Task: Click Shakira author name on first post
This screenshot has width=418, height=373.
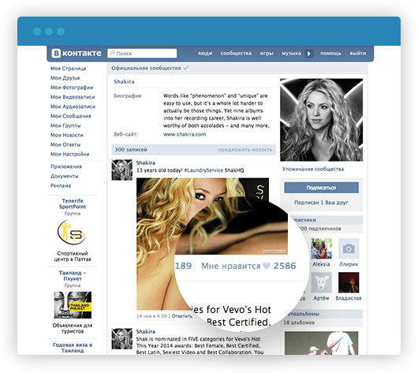Action: point(146,162)
